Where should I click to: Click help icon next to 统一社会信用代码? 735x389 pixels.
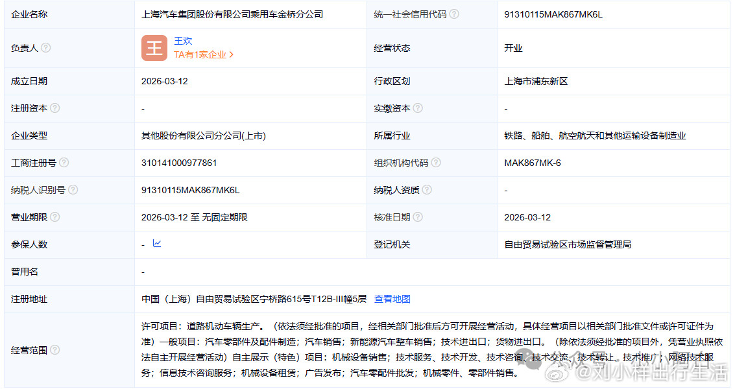coord(455,14)
